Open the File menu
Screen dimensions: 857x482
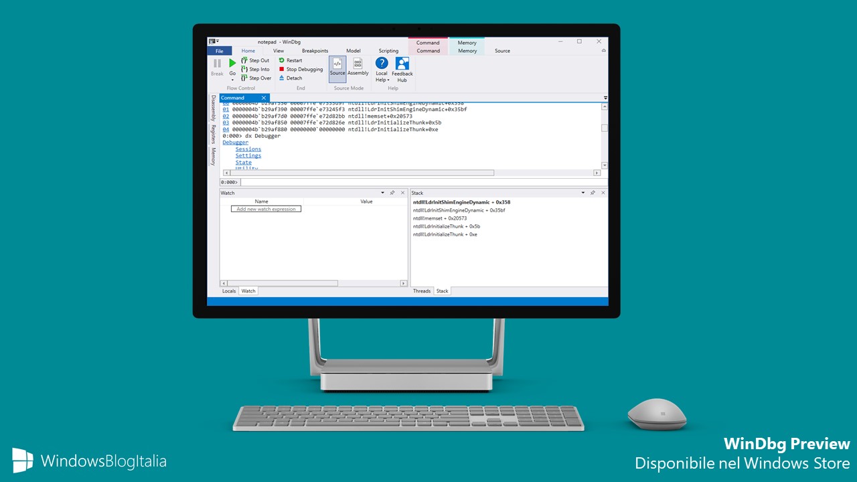tap(219, 51)
